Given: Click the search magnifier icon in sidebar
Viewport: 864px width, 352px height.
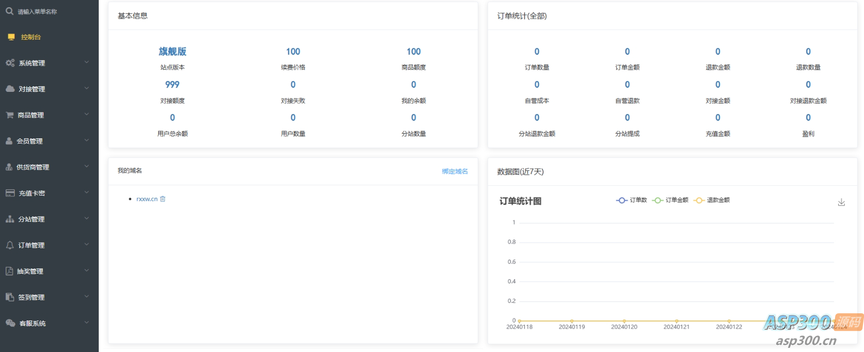Looking at the screenshot, I should pyautogui.click(x=9, y=11).
